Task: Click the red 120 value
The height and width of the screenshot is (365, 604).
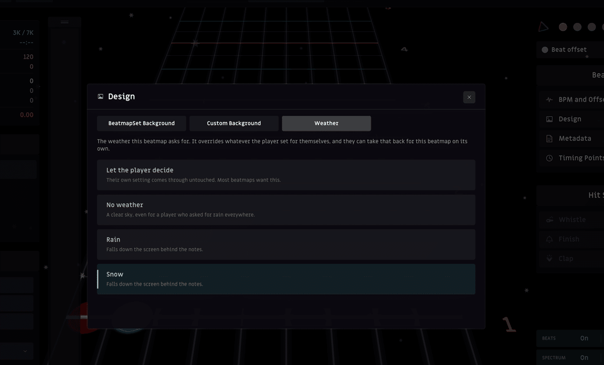Action: (x=28, y=57)
